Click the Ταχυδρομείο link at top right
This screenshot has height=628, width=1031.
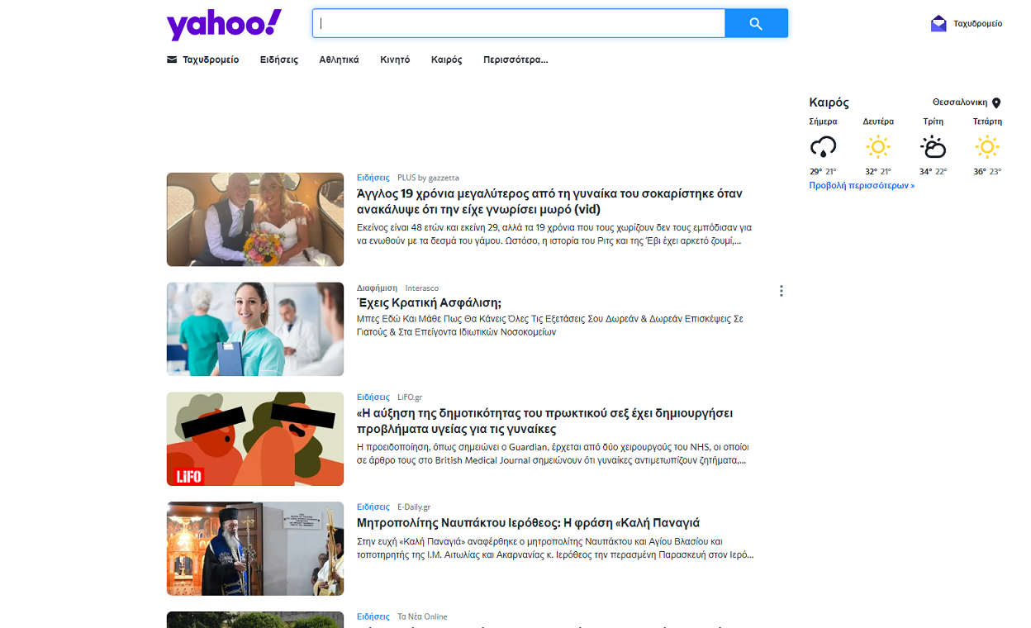tap(978, 23)
